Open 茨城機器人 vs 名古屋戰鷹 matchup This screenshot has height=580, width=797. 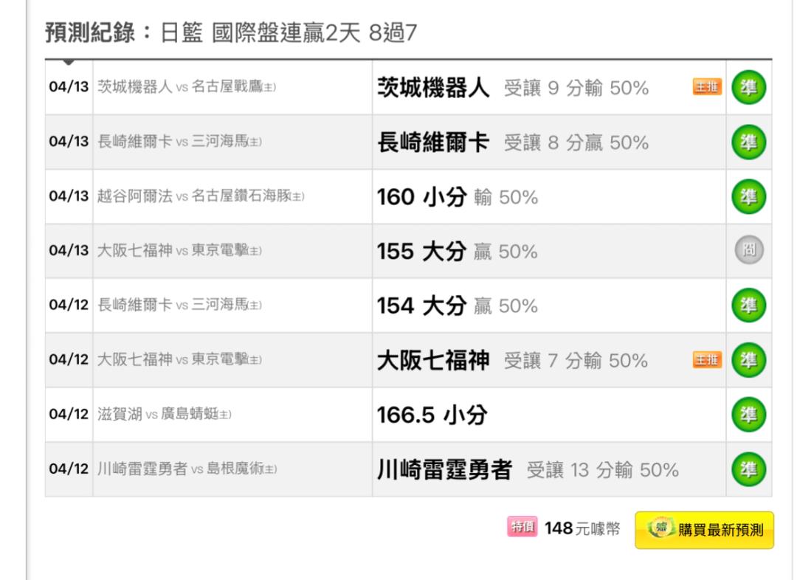187,87
